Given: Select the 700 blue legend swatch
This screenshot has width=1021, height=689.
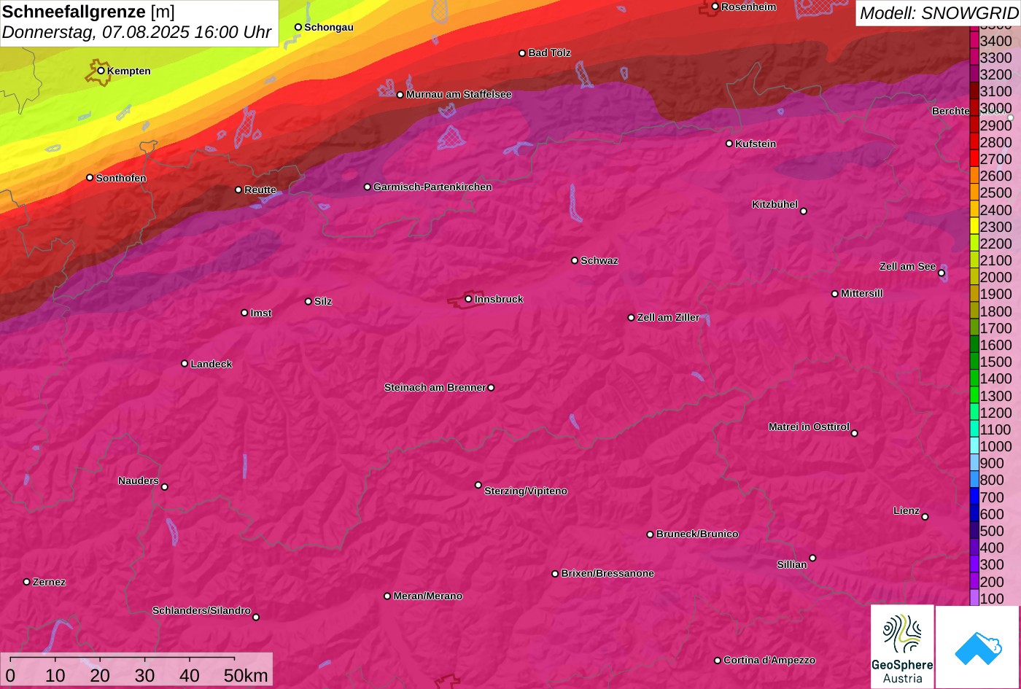Looking at the screenshot, I should 974,497.
